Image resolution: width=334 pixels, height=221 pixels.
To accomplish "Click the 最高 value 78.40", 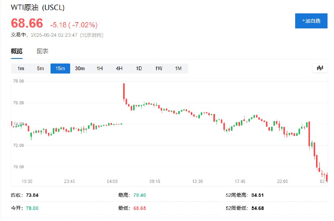I will pos(139,195).
